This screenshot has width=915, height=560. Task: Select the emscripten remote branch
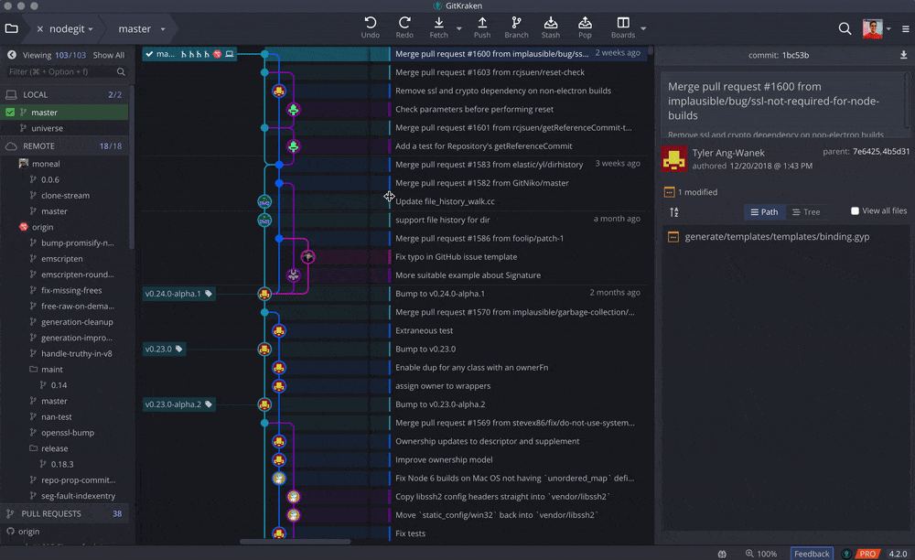click(x=64, y=258)
